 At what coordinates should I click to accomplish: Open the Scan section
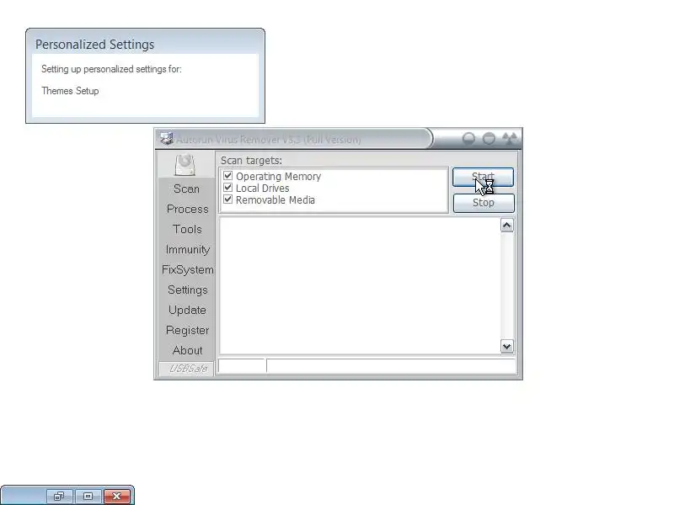186,189
